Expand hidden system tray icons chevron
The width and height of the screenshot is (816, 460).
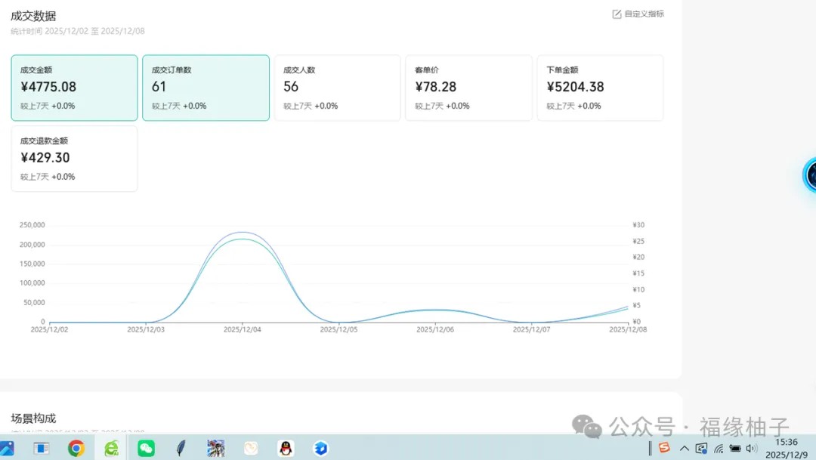(x=684, y=449)
